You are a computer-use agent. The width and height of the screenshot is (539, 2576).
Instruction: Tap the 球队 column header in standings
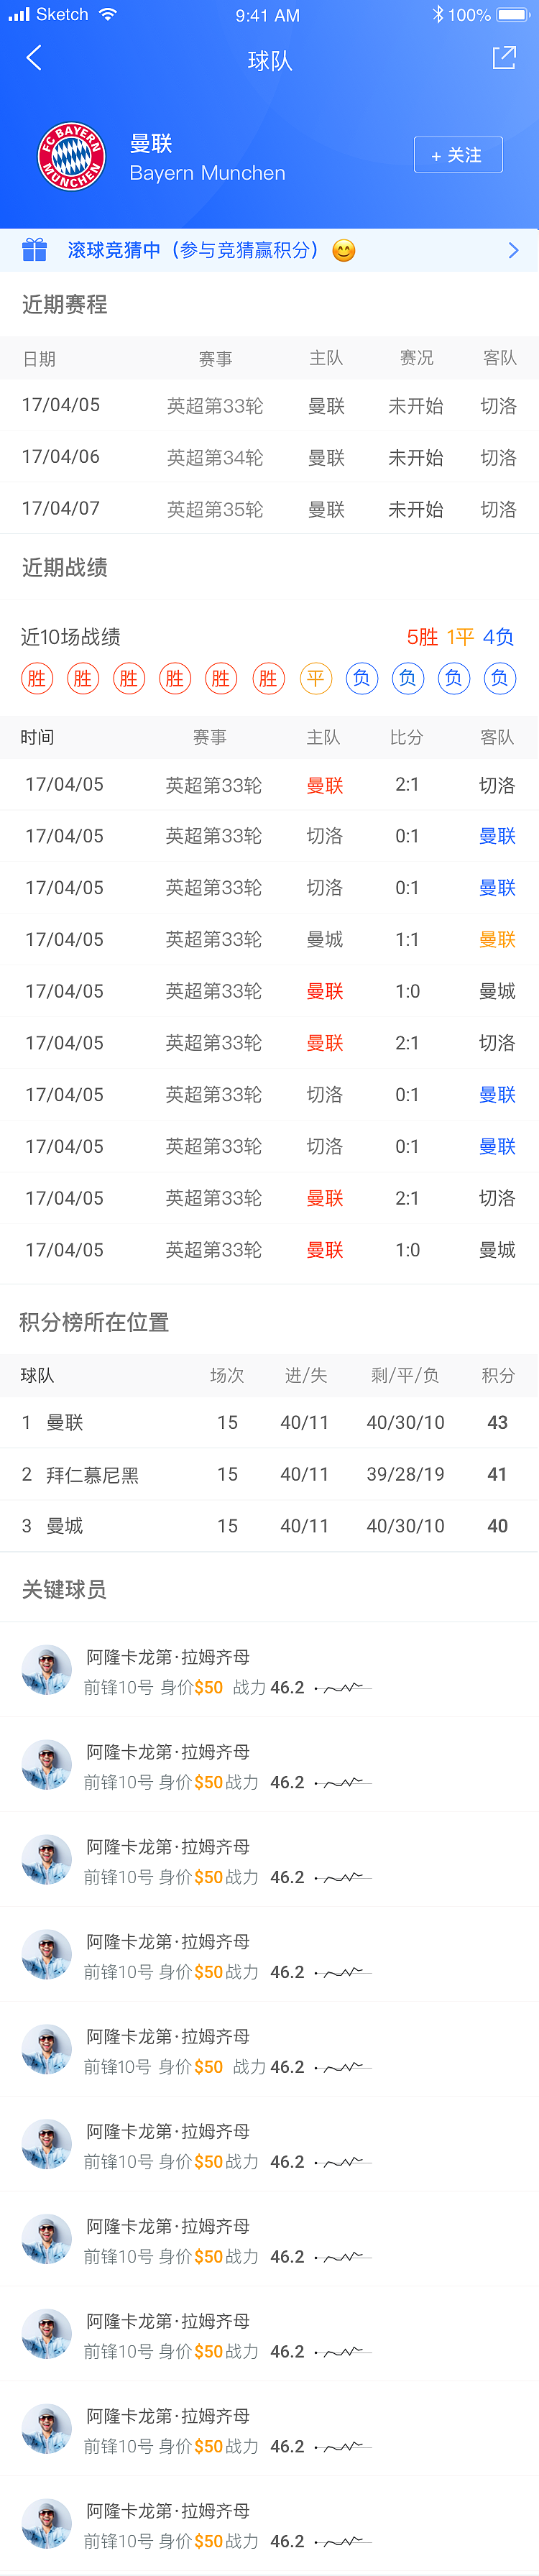coord(37,1375)
